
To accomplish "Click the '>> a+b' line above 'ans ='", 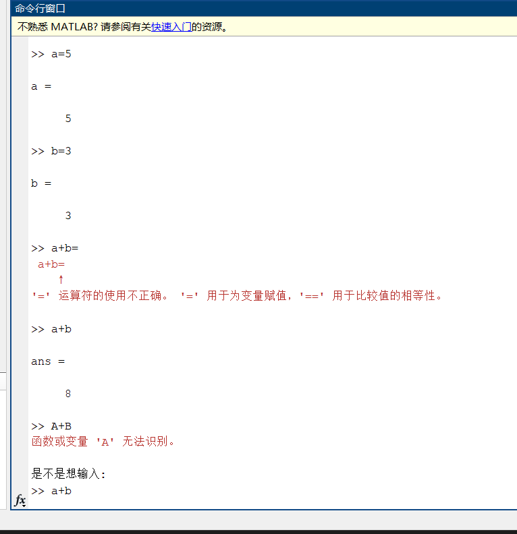I will (x=51, y=329).
